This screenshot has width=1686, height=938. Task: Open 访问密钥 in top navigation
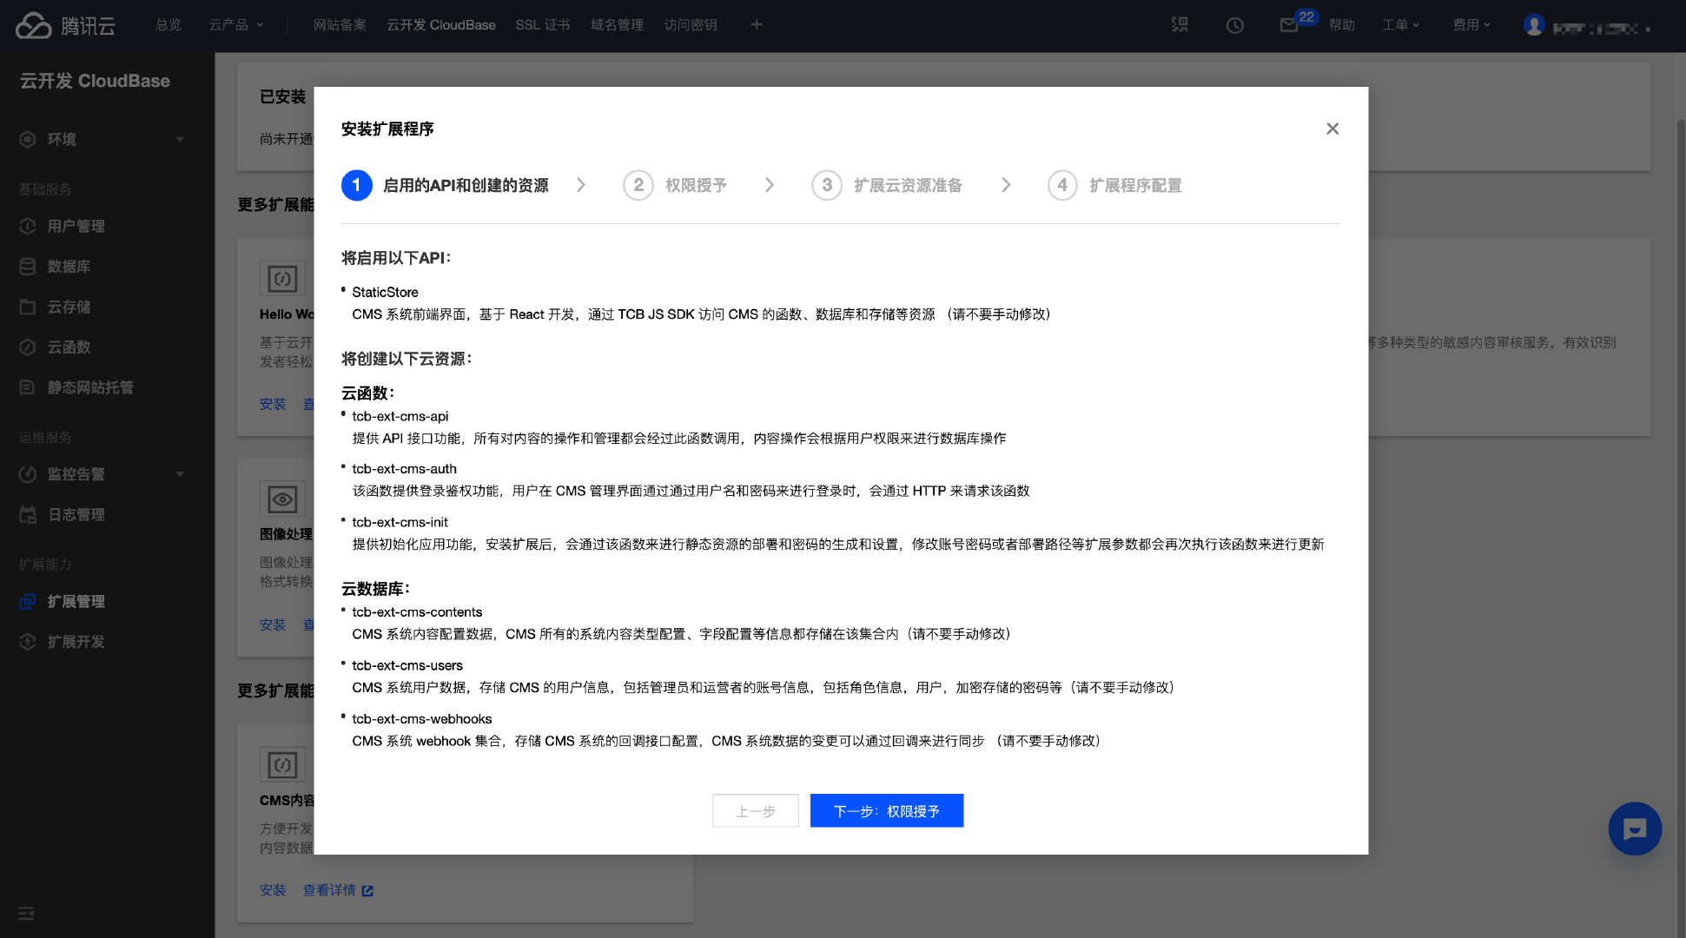(x=691, y=25)
